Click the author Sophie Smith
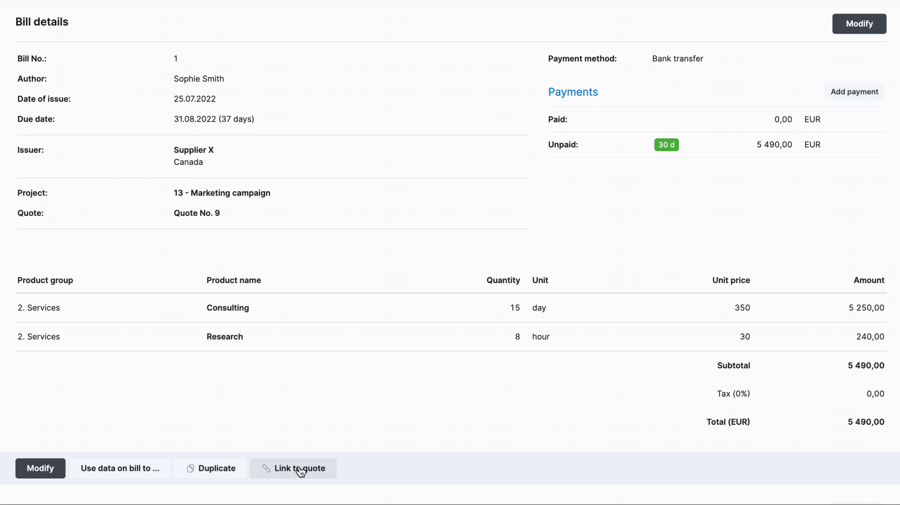Viewport: 900px width, 505px height. (199, 79)
